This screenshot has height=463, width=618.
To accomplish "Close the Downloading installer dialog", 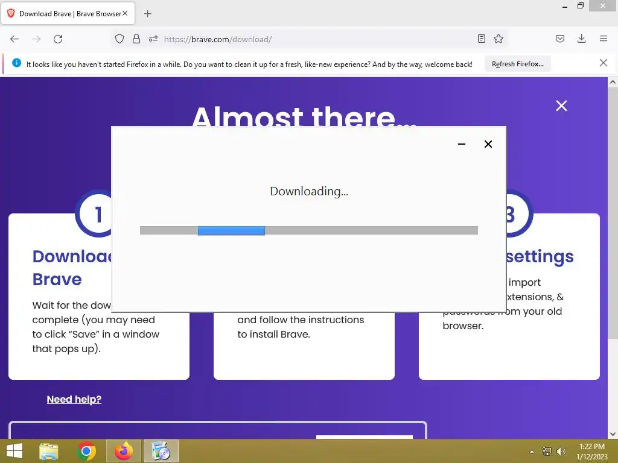I will point(488,144).
